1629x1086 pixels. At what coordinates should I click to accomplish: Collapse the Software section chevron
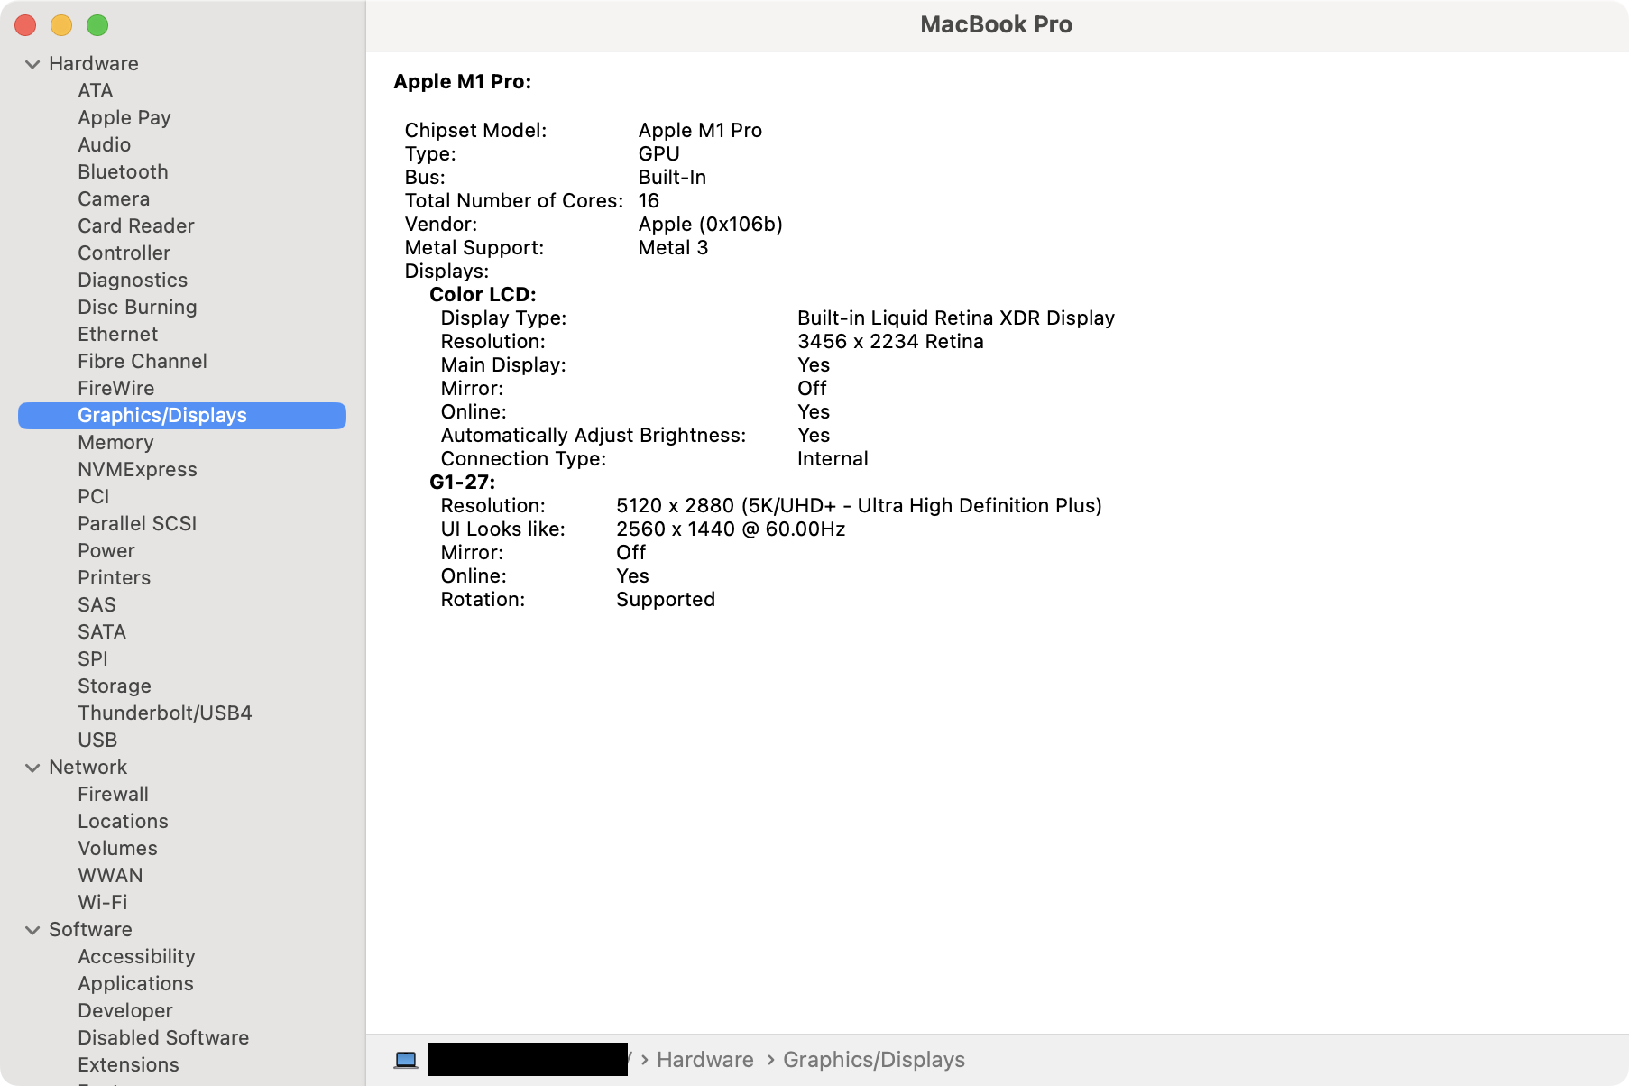point(32,930)
